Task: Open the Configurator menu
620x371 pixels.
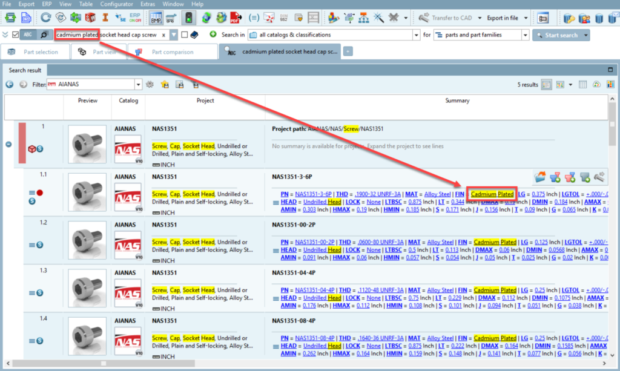Action: click(x=116, y=4)
